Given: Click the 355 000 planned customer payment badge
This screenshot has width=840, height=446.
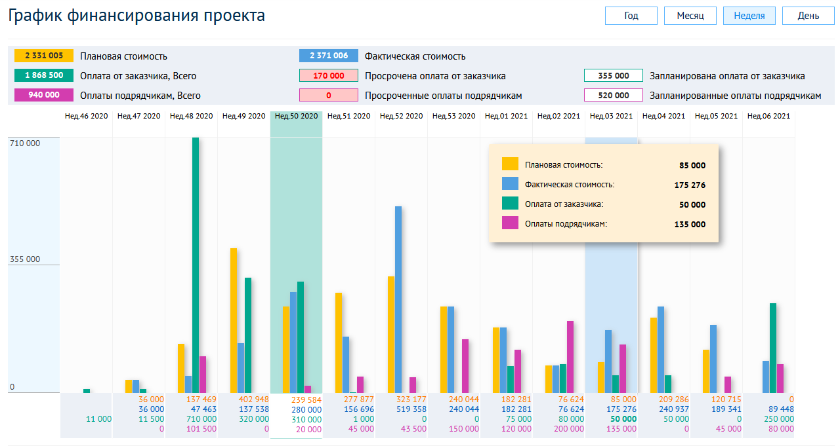Looking at the screenshot, I should coord(614,75).
